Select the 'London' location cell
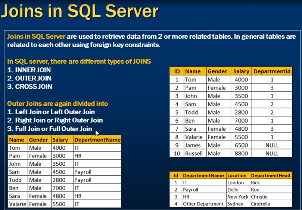Viewport: 302px width, 210px height. 238,182
